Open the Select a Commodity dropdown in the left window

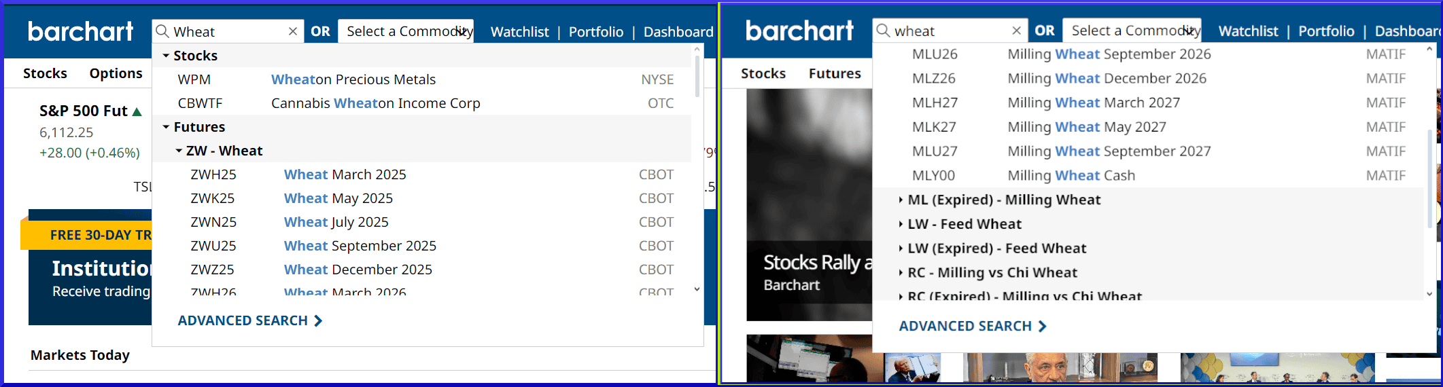coord(406,31)
